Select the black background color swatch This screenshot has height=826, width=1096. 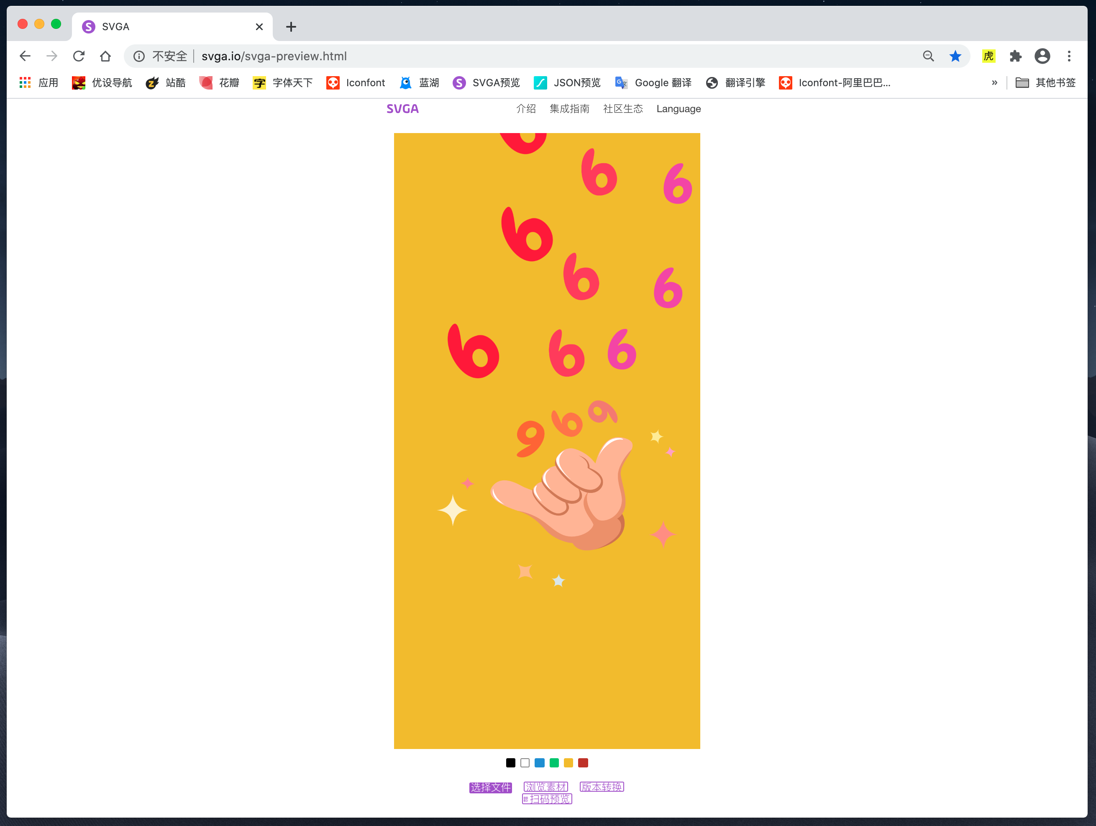(x=510, y=762)
